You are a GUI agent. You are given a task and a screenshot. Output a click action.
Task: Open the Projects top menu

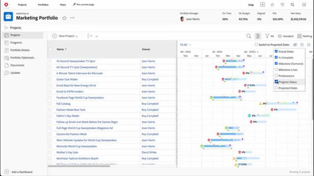click(x=22, y=5)
